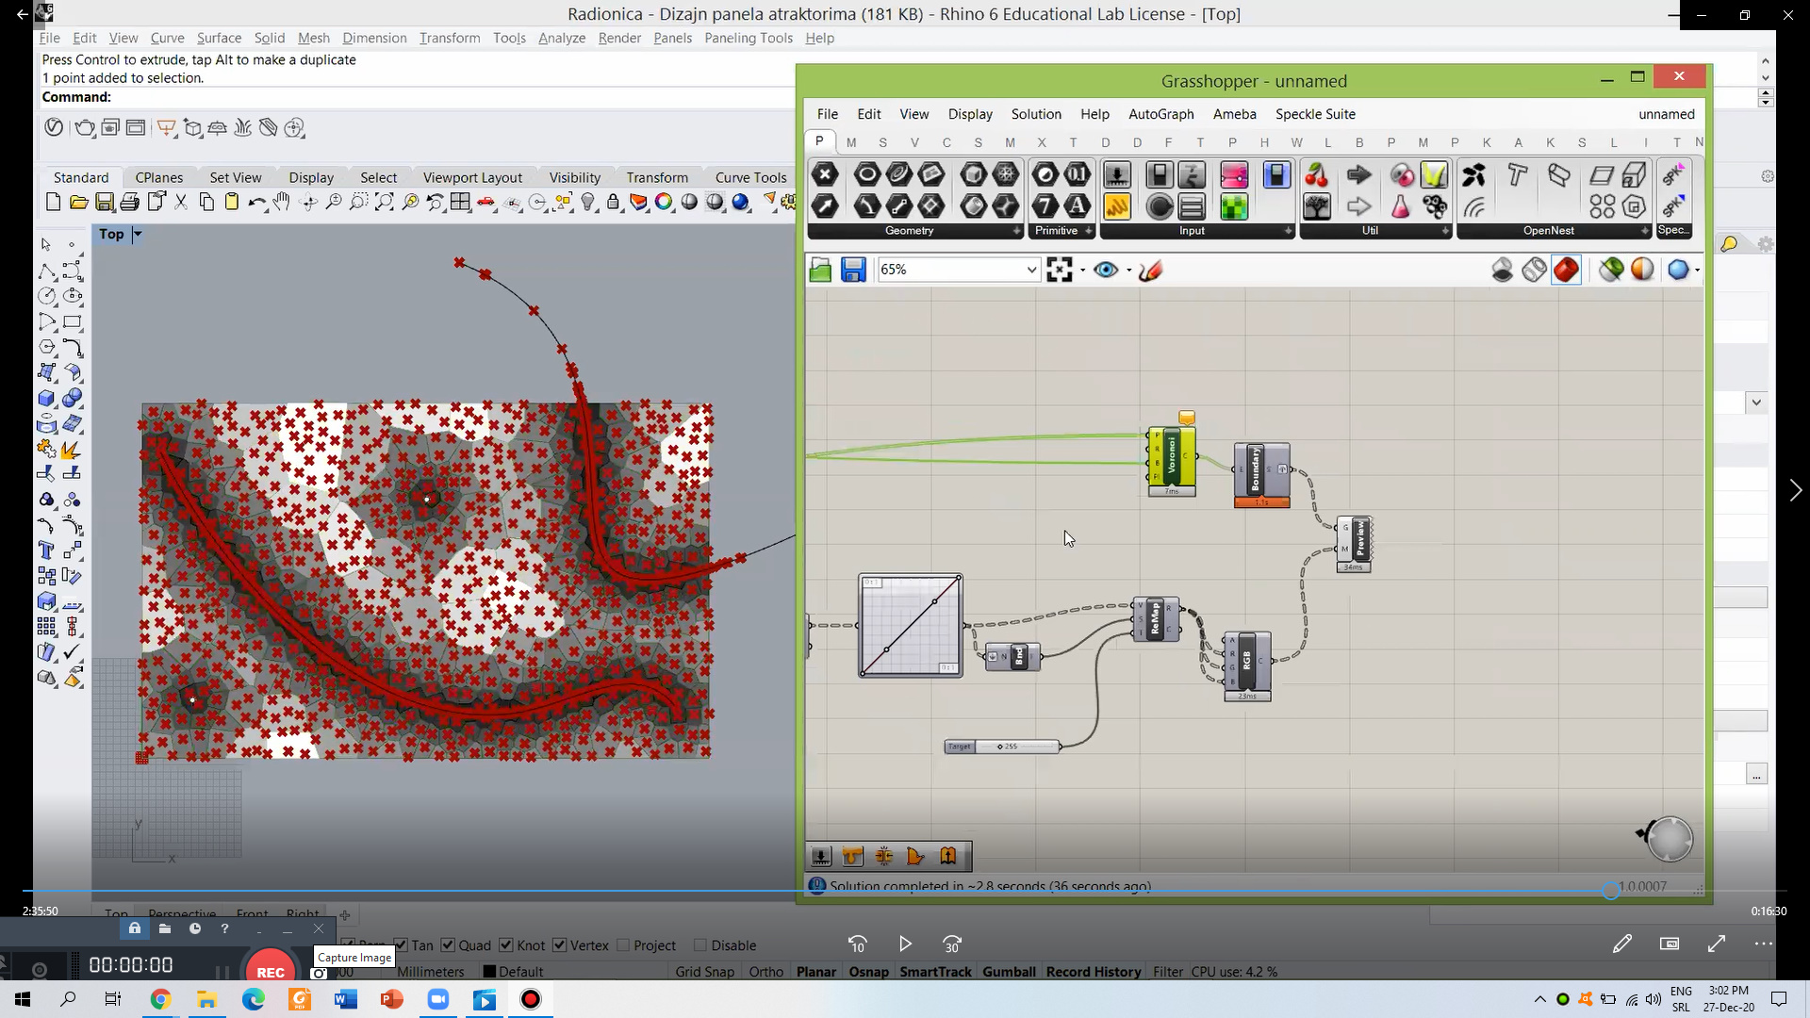Select the Point parameter icon in Geometry panel
Image resolution: width=1810 pixels, height=1018 pixels.
point(825,174)
